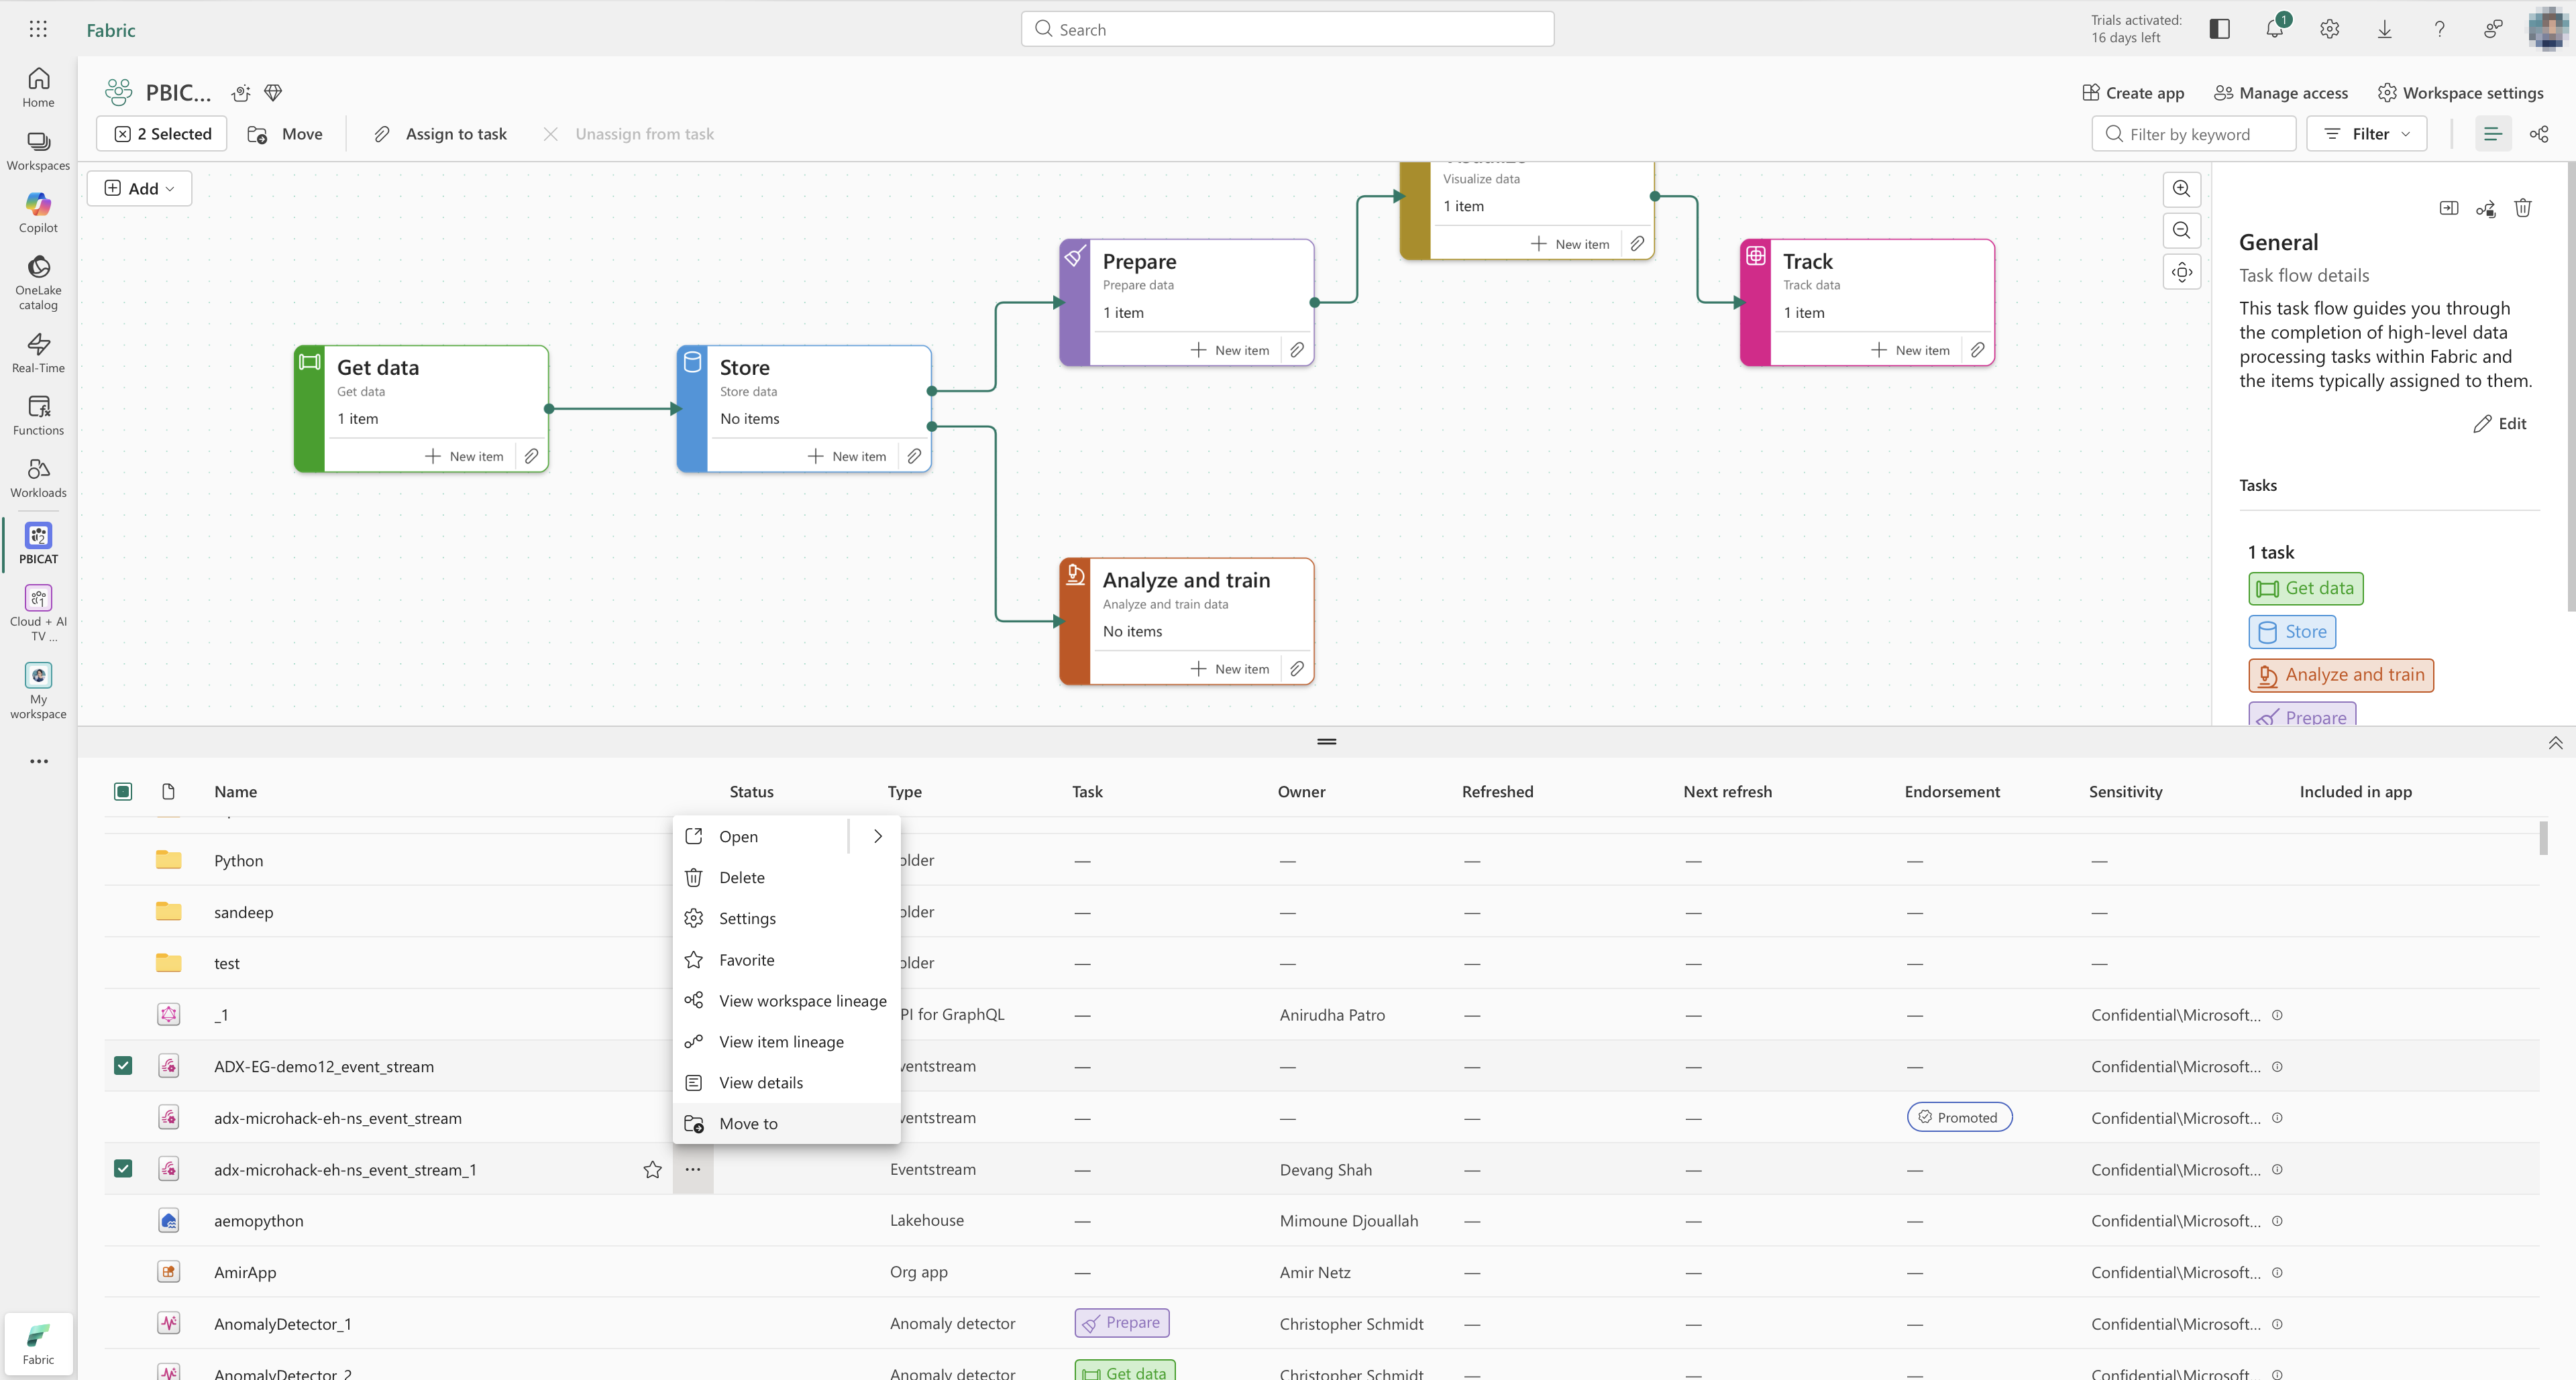This screenshot has height=1380, width=2576.
Task: Grab the pane resize handle
Action: tap(1326, 742)
